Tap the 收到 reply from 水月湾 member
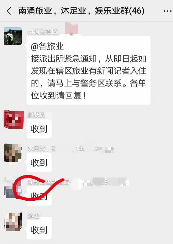 (39, 163)
